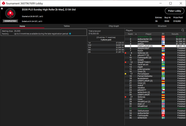Click the UK flag beside deepincidurr
This screenshot has height=126, width=186.
(163, 48)
